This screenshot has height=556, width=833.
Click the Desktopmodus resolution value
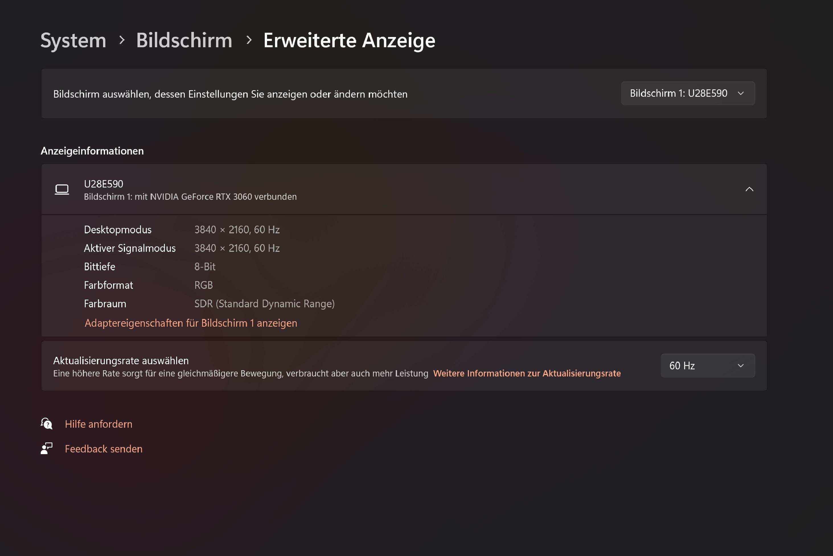click(x=237, y=230)
